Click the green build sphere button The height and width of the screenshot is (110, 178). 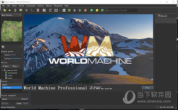pyautogui.click(x=92, y=10)
